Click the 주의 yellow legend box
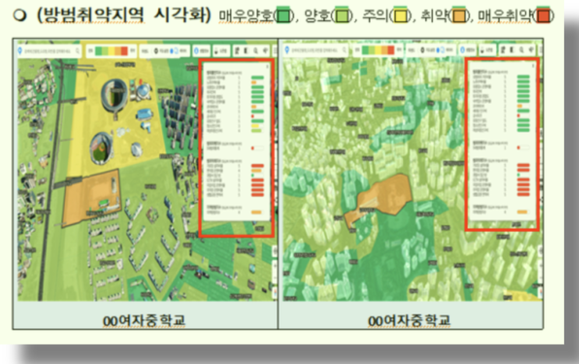The width and height of the screenshot is (579, 364). (x=401, y=16)
